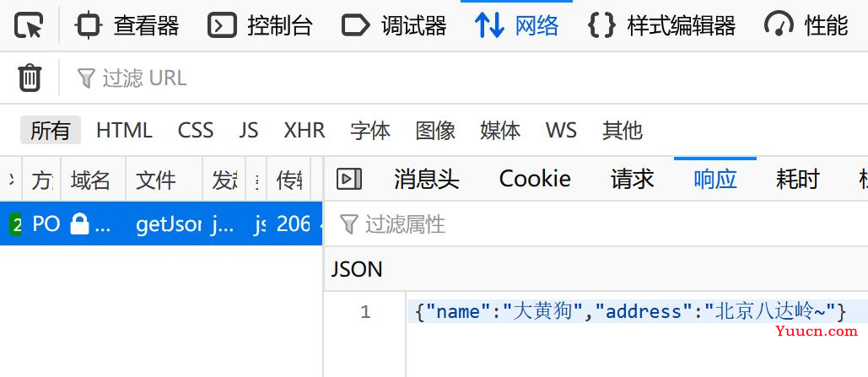Filter requests by 图像 (Images)

tap(435, 131)
